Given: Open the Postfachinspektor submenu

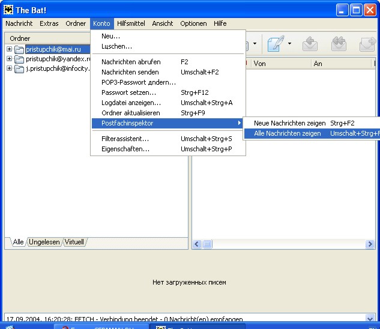Looking at the screenshot, I should [x=168, y=123].
